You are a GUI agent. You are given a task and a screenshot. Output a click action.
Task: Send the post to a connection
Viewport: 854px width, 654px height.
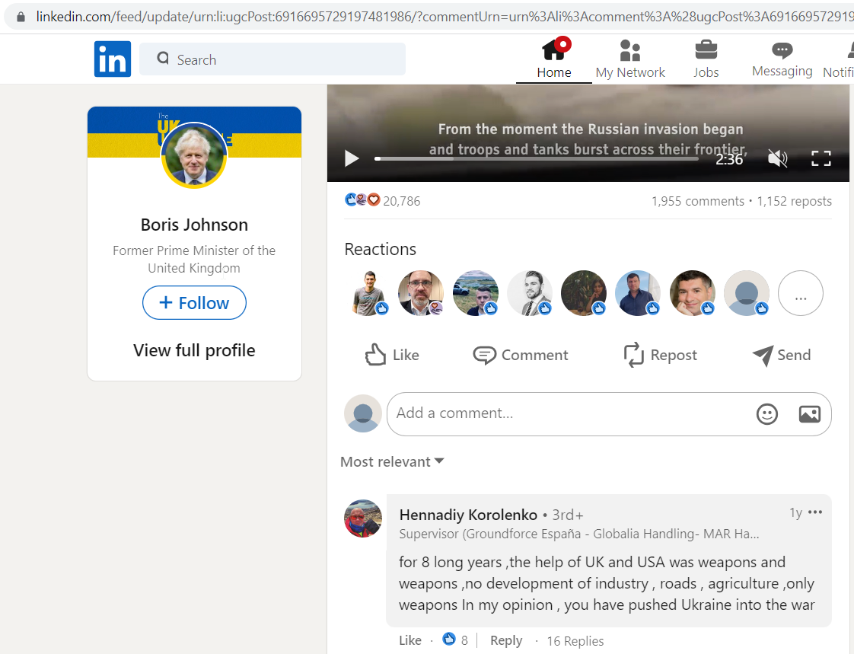[x=782, y=355]
